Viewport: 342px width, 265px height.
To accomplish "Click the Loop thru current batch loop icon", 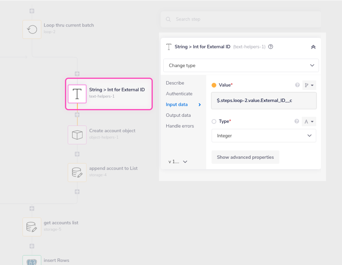I will 32,29.
